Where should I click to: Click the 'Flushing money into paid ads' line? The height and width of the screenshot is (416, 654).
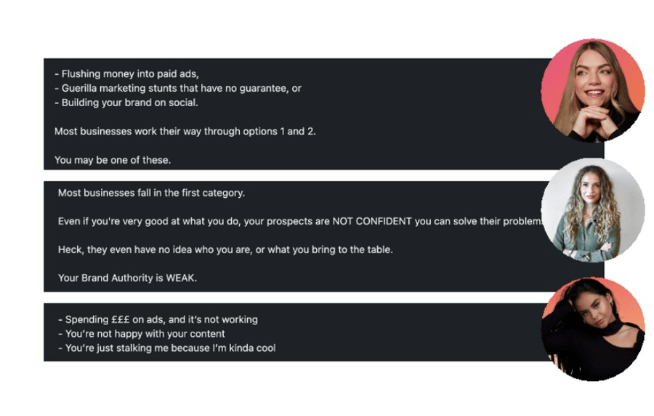click(126, 74)
